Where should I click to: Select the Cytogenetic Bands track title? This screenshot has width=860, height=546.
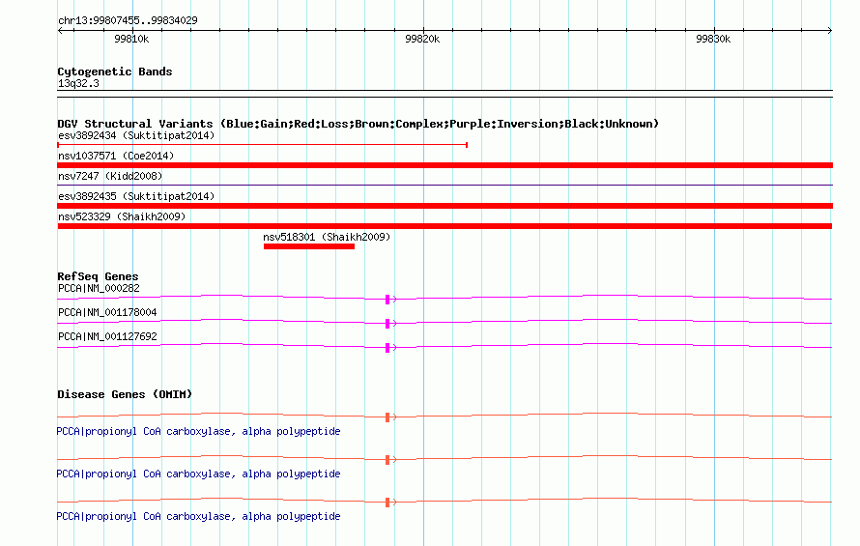tap(115, 72)
